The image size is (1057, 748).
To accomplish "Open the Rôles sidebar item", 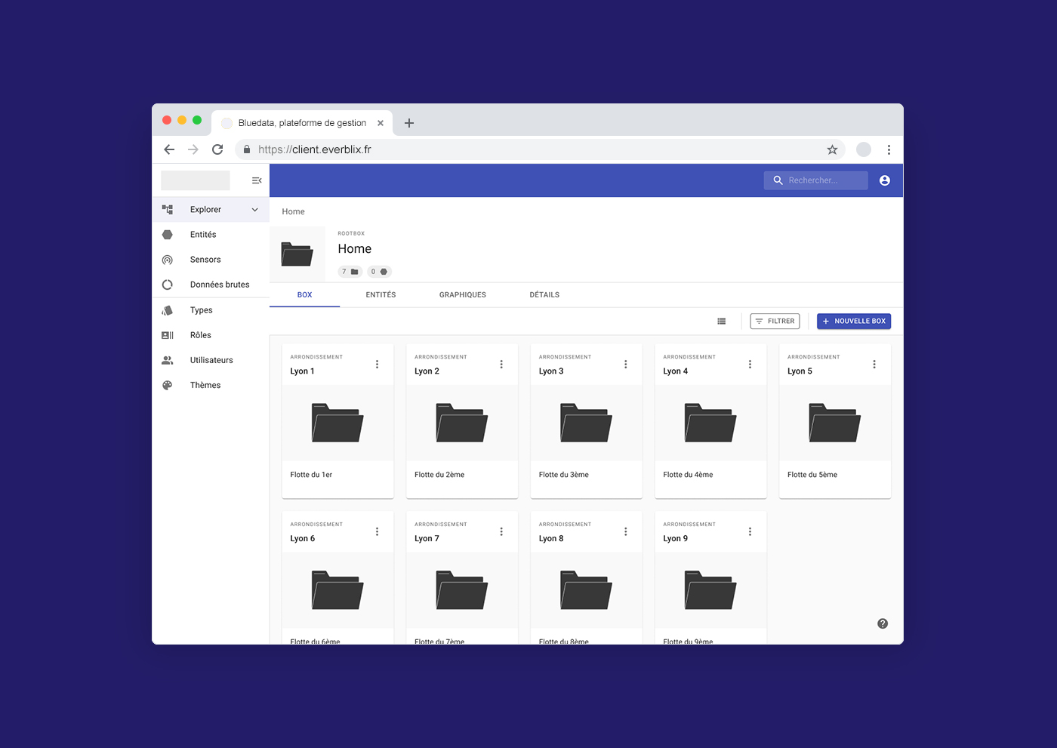I will point(200,335).
